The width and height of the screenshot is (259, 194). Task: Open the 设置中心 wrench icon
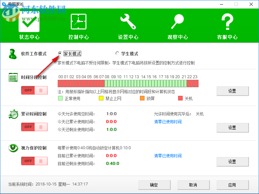pos(128,22)
